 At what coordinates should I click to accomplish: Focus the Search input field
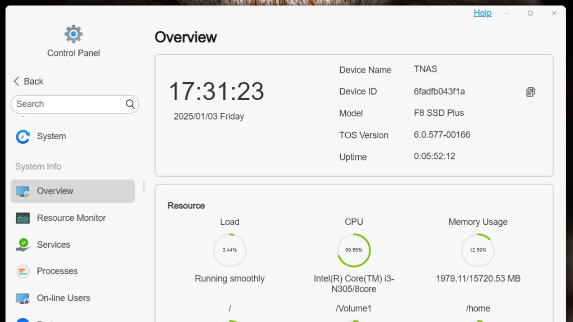[74, 104]
